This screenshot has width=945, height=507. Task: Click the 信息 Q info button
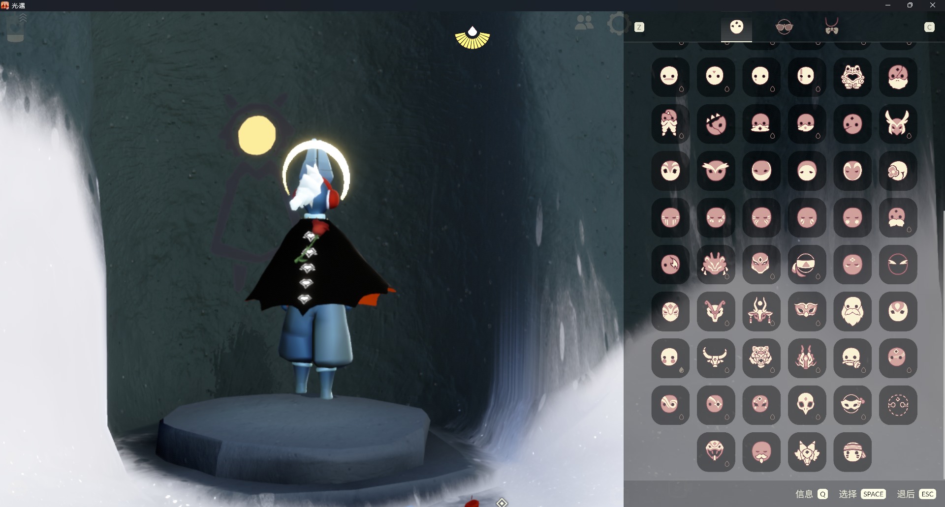[812, 494]
